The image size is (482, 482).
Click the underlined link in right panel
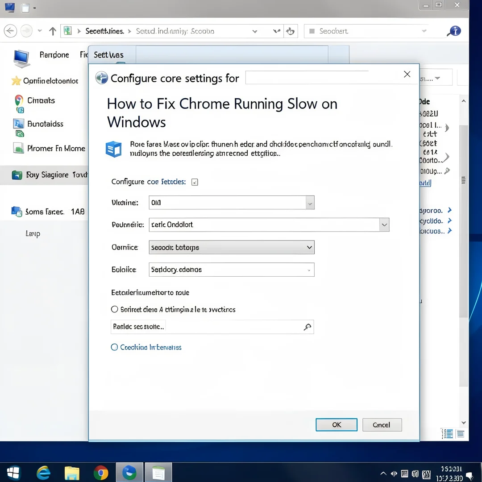425,183
